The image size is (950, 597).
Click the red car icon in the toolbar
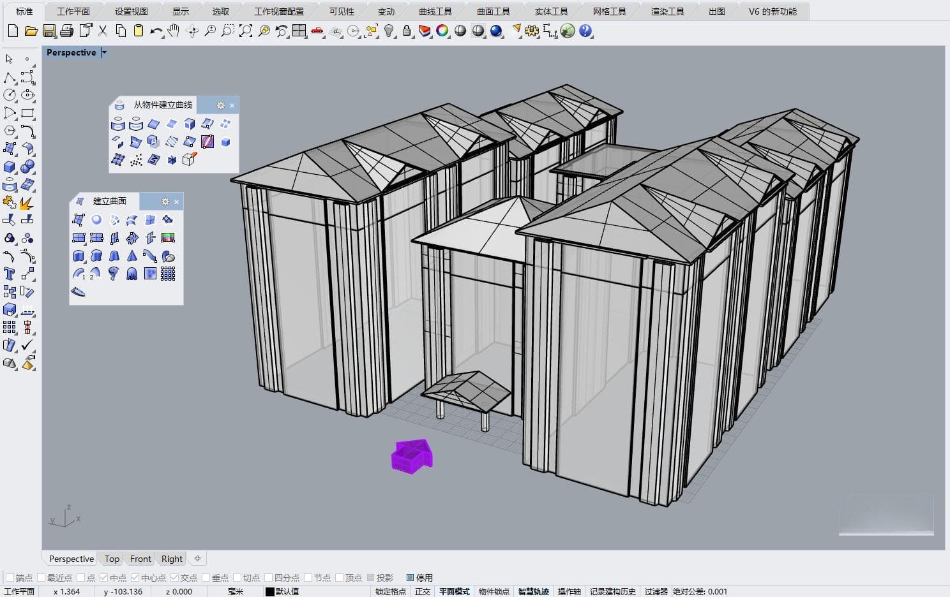(x=317, y=31)
